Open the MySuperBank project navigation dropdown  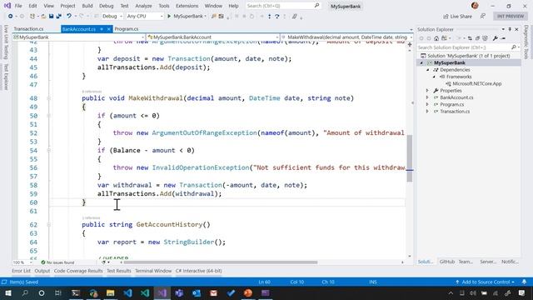tap(79, 37)
